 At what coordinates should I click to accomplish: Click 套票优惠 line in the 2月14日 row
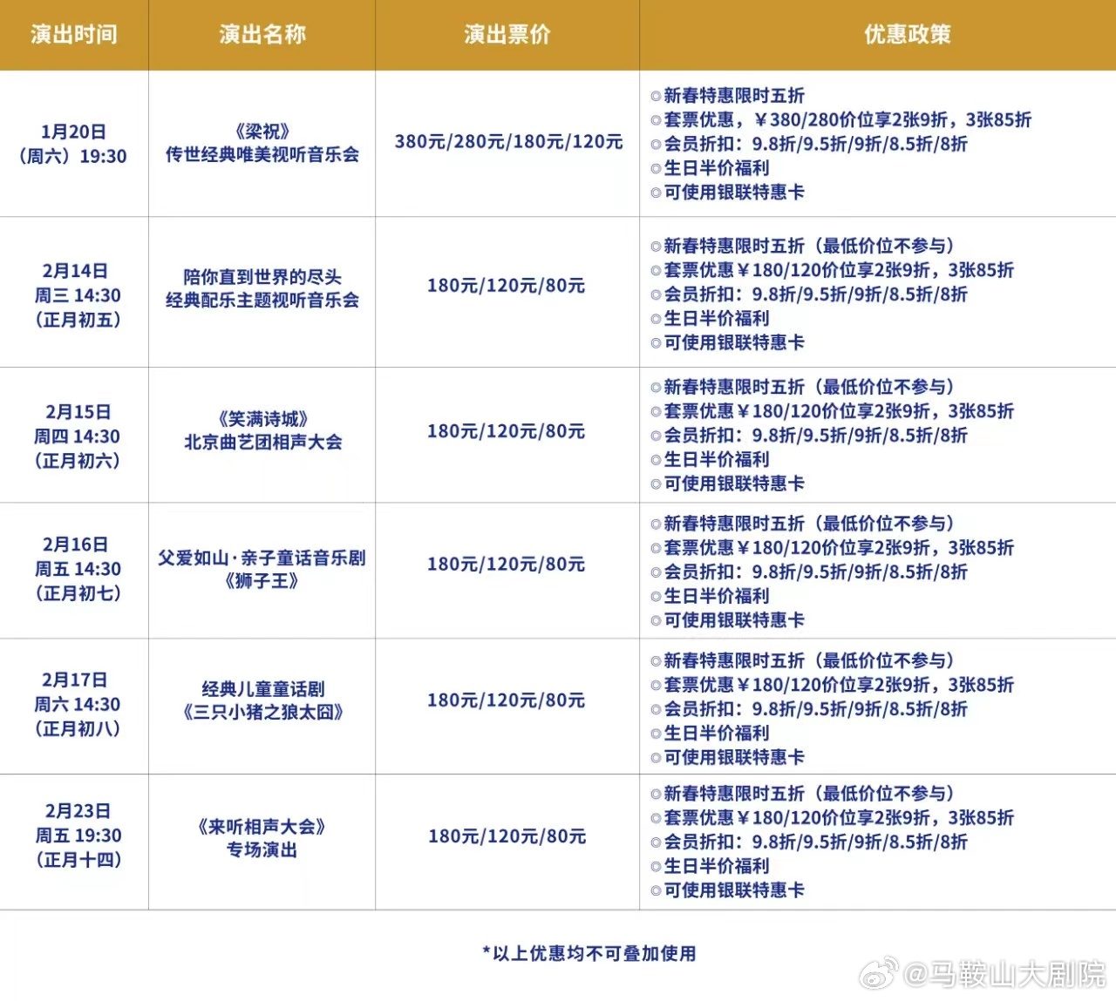(832, 270)
